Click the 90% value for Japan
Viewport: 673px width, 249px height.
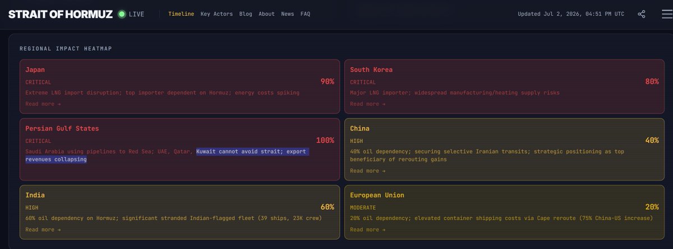327,82
